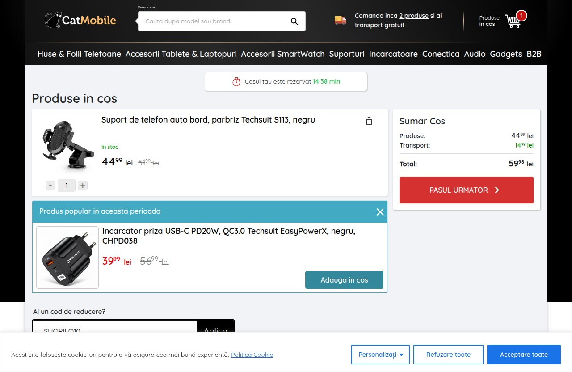The width and height of the screenshot is (572, 372).
Task: Click the chevron on PASUL URMATOR
Action: 497,190
